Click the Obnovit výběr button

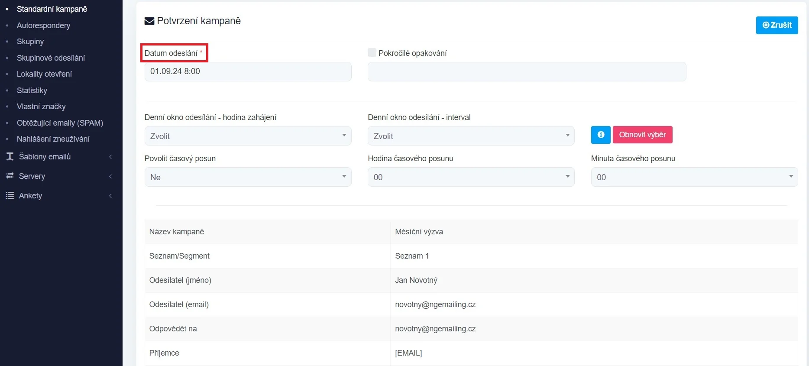[x=642, y=135]
